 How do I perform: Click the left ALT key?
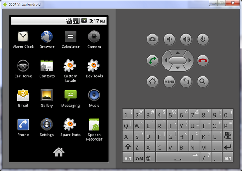pos(128,157)
